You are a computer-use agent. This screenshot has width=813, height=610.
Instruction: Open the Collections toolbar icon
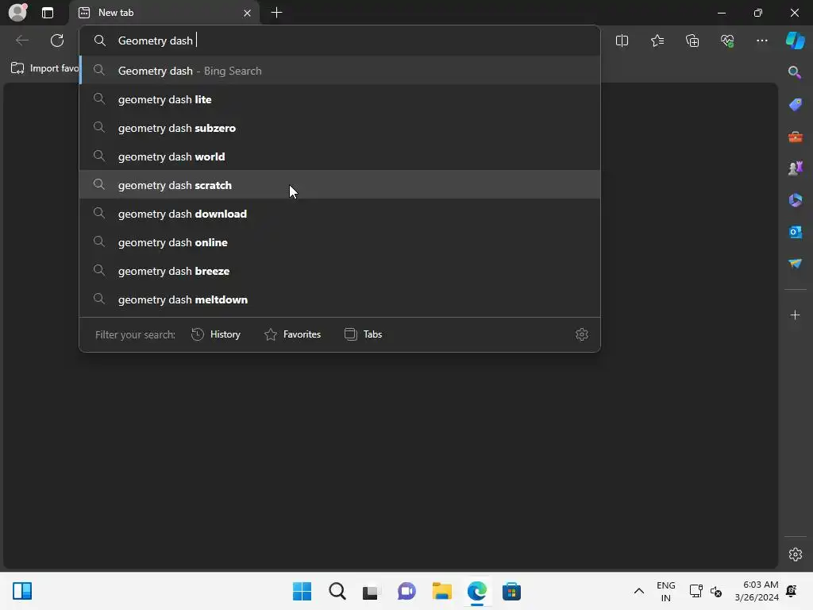click(692, 41)
